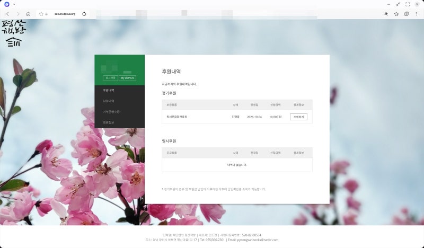Go back using the browser back arrow
The width and height of the screenshot is (424, 248).
coord(7,14)
